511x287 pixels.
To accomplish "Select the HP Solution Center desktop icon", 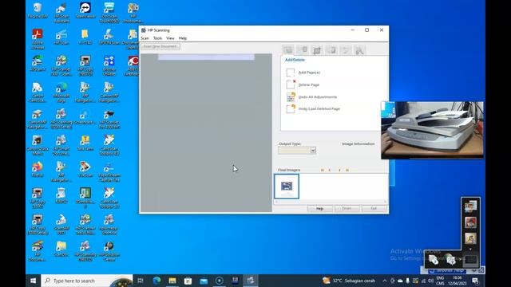I will (x=109, y=251).
